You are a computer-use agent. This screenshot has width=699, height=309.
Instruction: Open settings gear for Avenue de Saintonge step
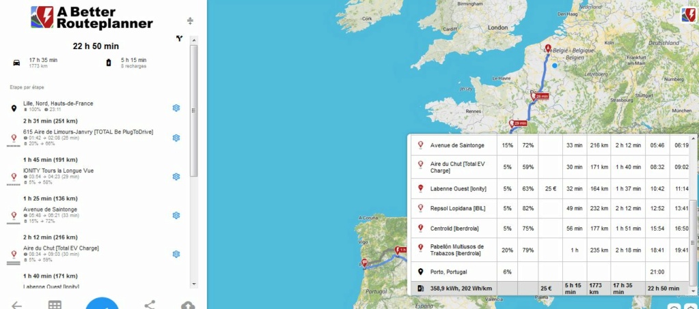click(176, 216)
